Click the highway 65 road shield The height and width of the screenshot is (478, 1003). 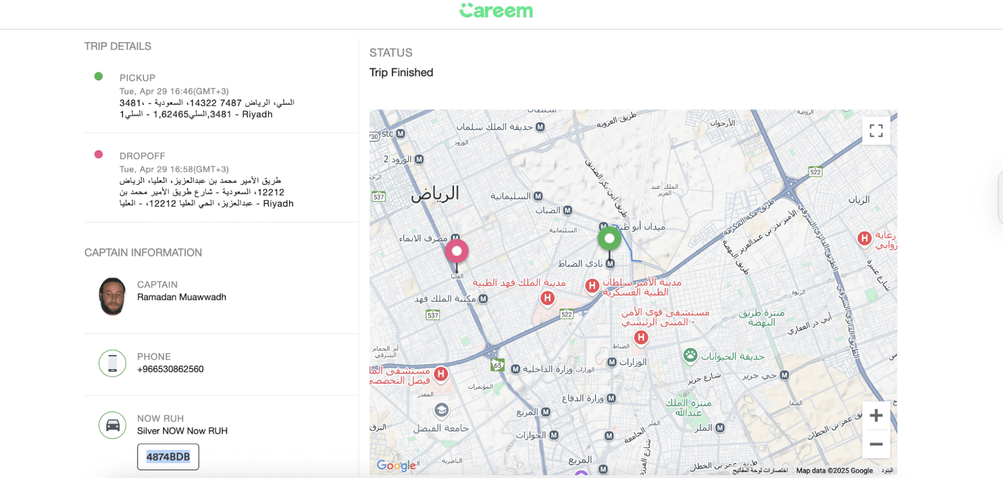coord(497,365)
